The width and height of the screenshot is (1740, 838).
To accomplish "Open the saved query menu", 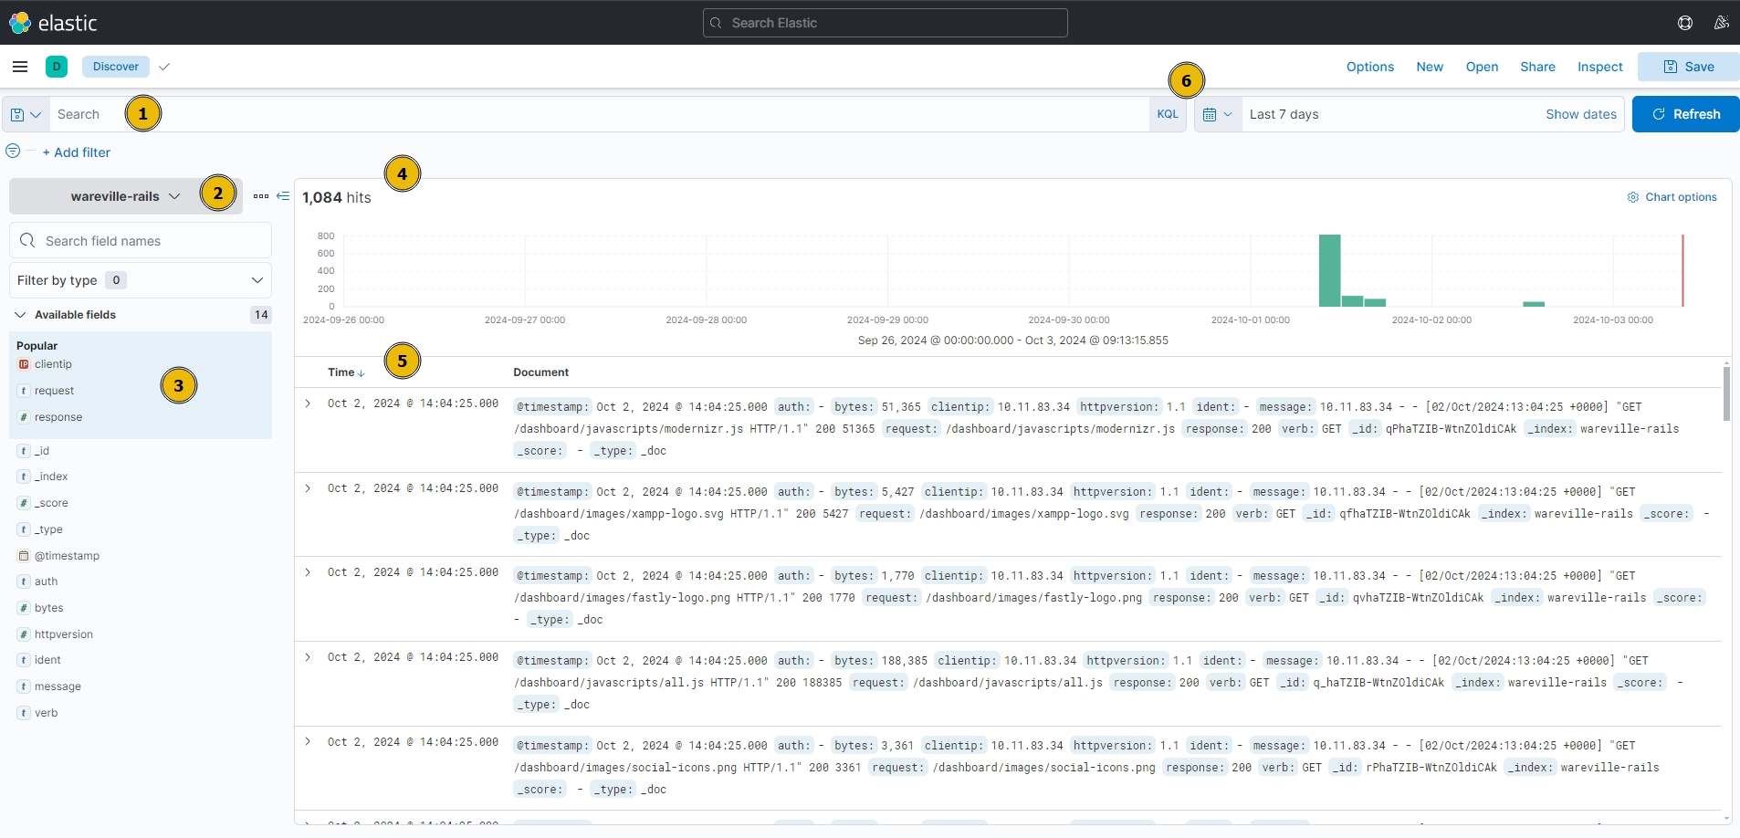I will tap(26, 115).
